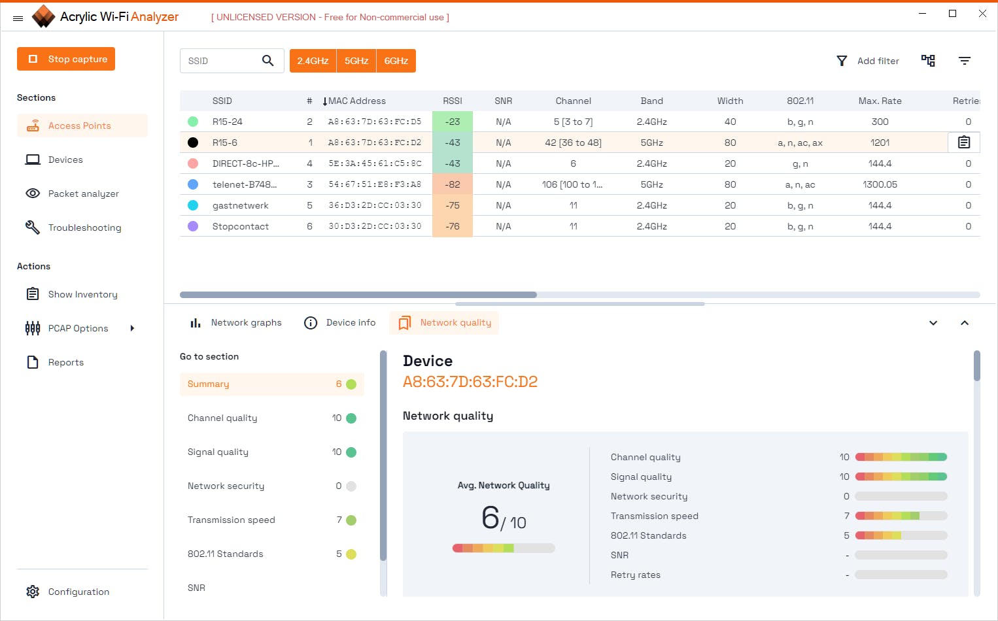Screen dimensions: 998x621
Task: Select the gastnetwerk network row
Action: (580, 205)
